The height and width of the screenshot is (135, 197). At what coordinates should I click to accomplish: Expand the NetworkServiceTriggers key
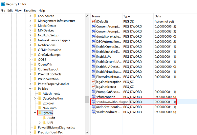pos(30,40)
